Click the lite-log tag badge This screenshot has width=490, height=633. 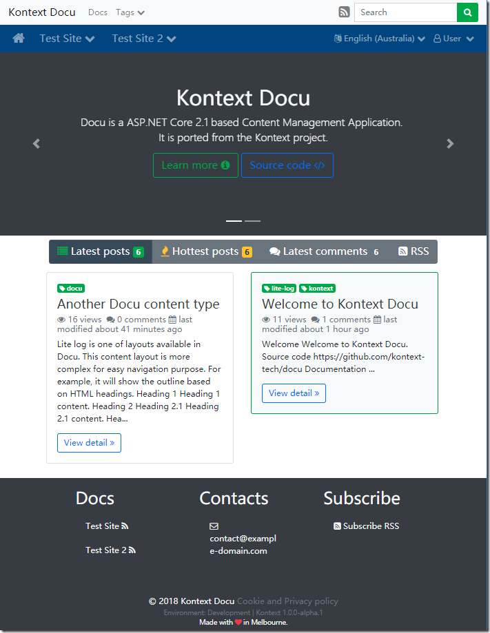point(279,288)
